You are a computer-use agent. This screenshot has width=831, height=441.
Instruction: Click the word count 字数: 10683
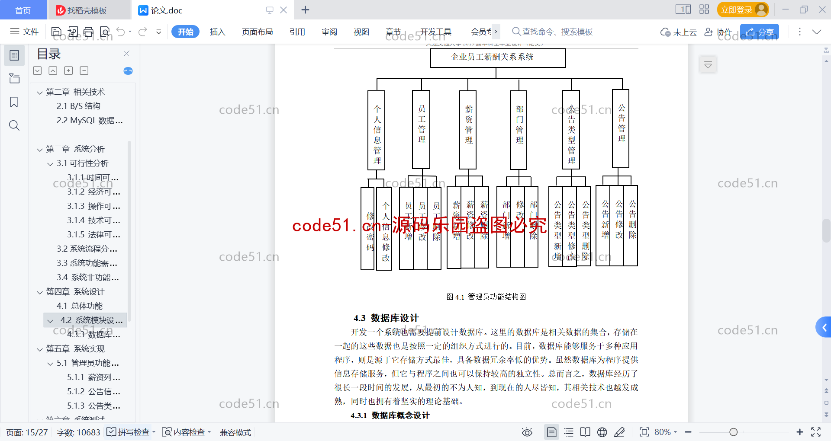tap(78, 432)
